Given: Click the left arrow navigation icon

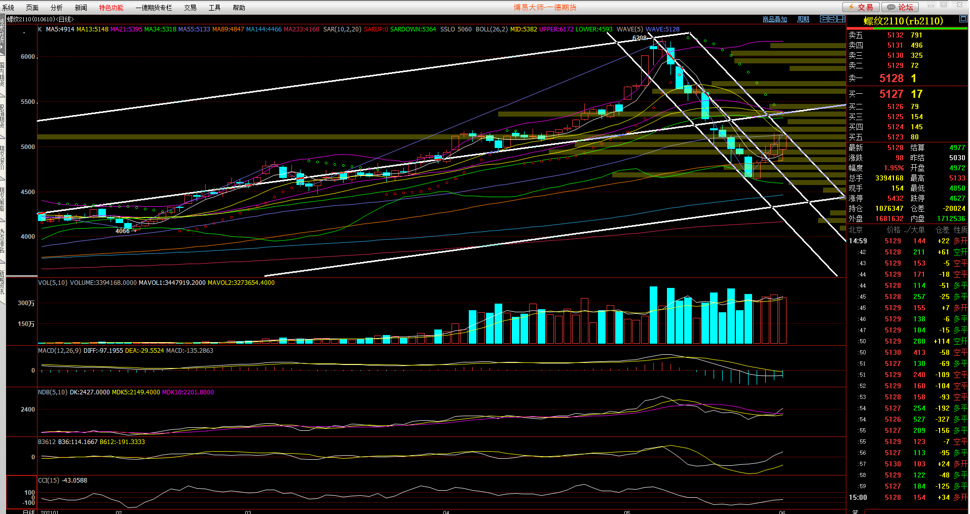Looking at the screenshot, I should 824,19.
